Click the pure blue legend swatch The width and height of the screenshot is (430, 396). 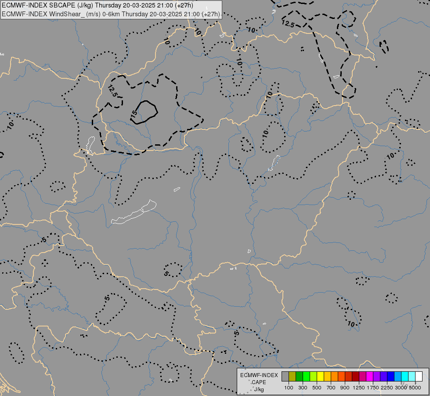pos(391,377)
